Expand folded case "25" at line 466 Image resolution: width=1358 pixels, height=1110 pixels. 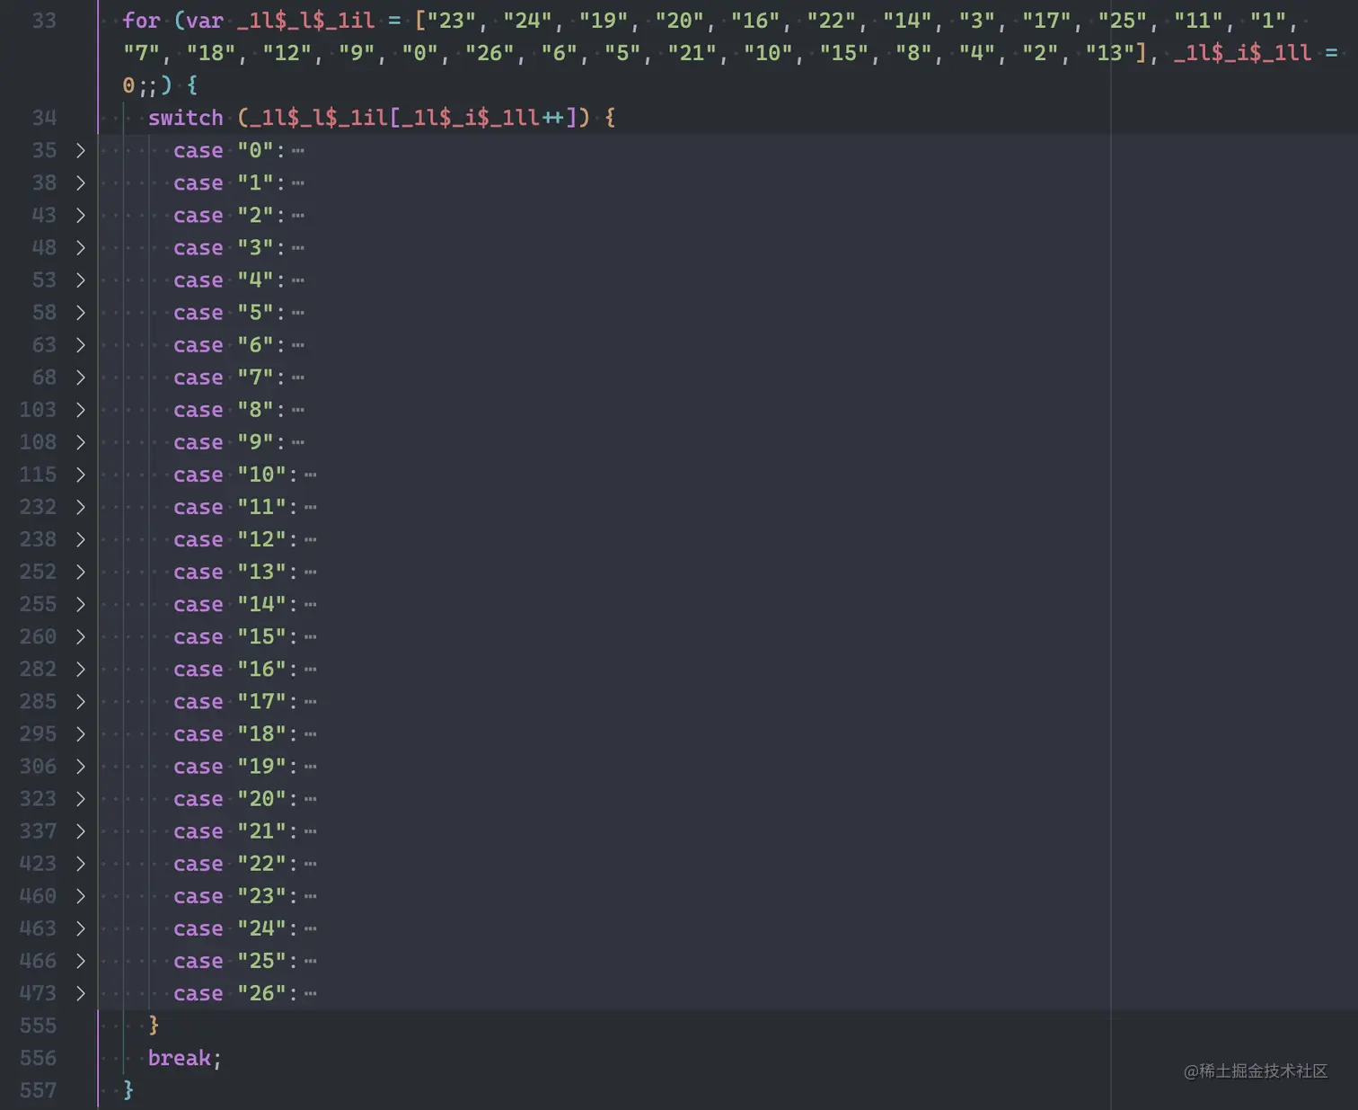[x=80, y=961]
